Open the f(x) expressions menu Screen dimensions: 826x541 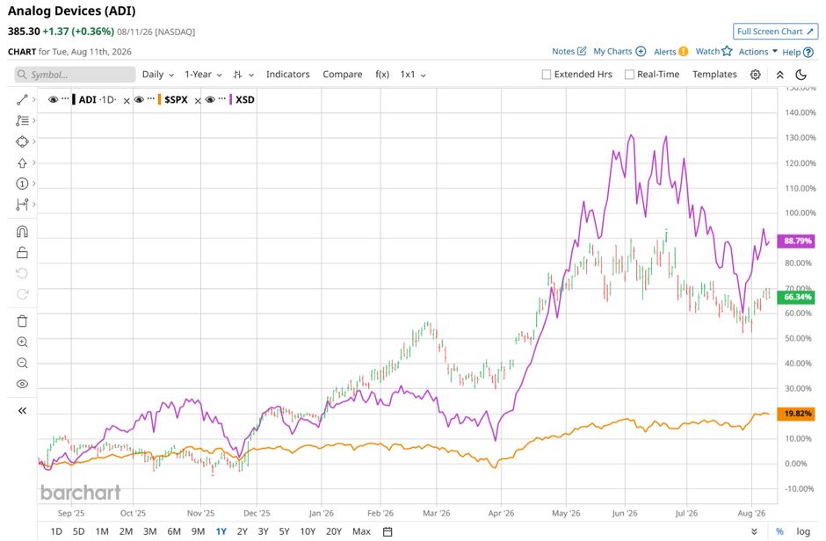[382, 74]
